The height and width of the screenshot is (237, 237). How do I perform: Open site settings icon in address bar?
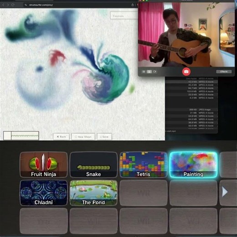coord(26,5)
